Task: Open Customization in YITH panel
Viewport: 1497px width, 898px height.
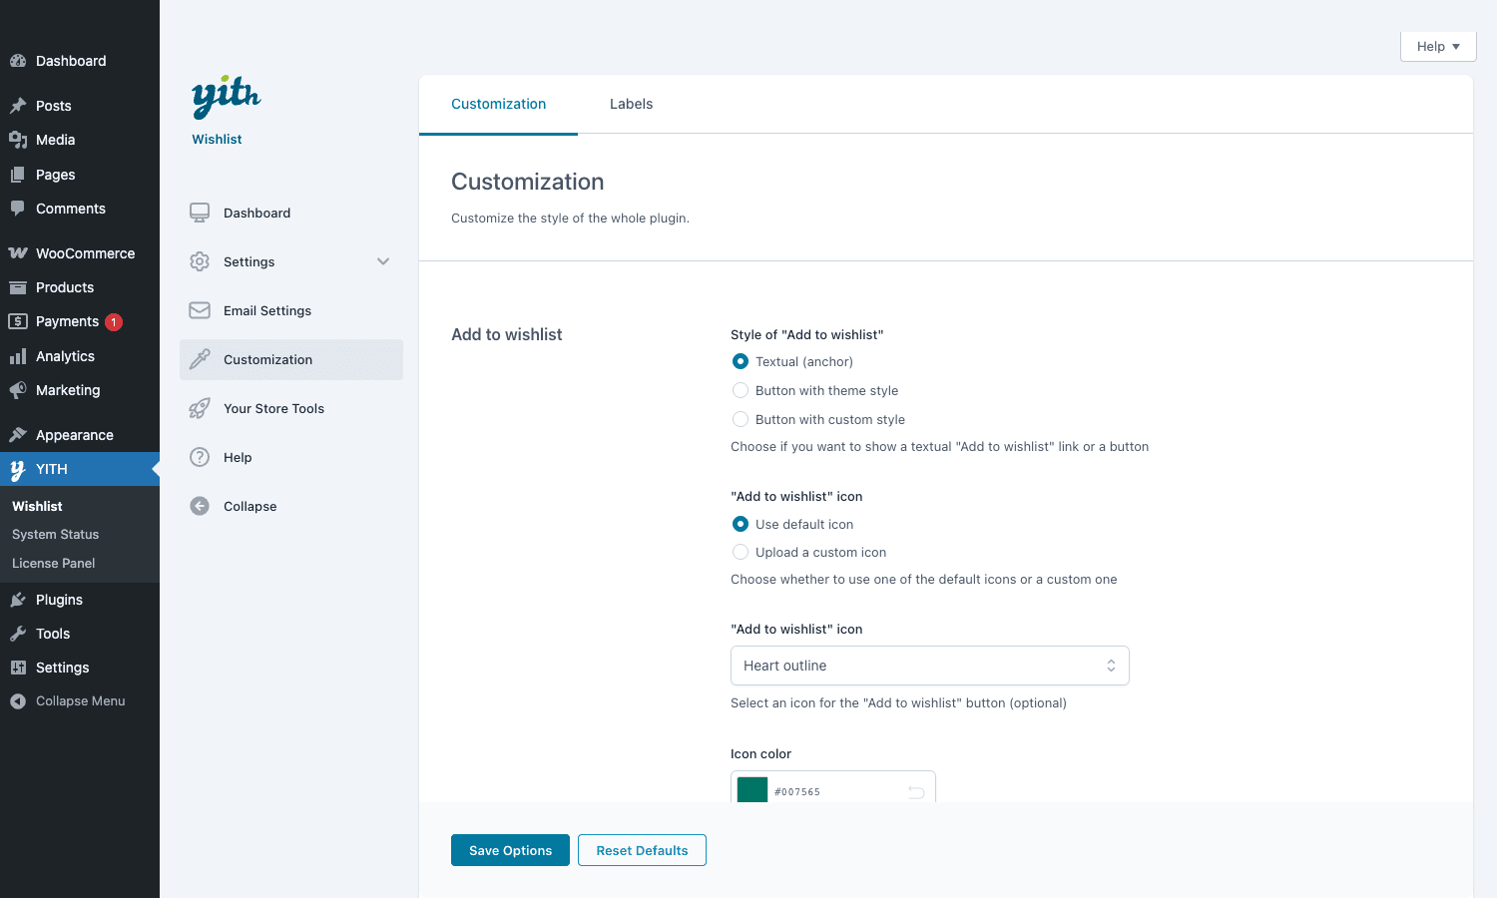Action: [x=291, y=359]
